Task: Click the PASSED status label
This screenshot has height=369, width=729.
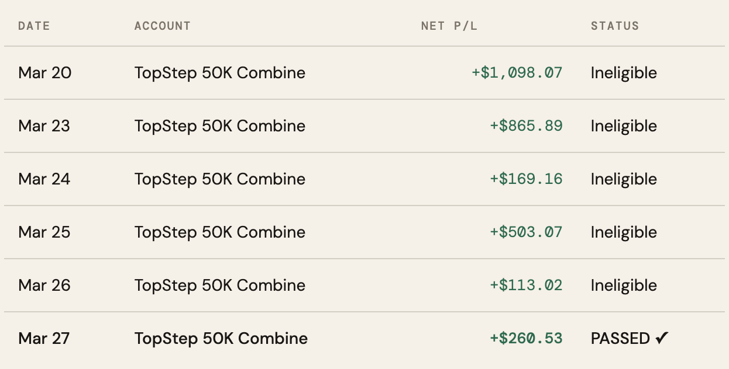Action: [x=620, y=339]
